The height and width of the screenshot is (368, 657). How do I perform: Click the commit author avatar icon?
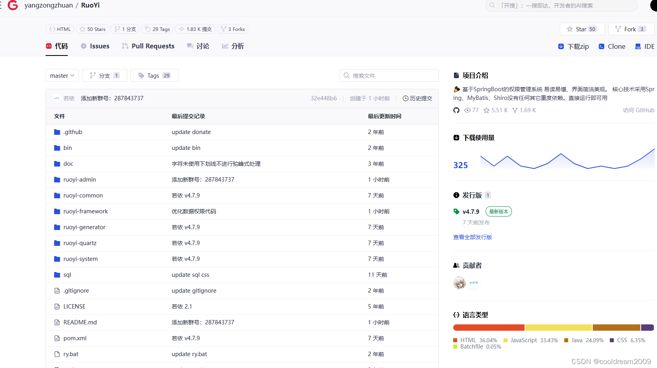coord(56,98)
